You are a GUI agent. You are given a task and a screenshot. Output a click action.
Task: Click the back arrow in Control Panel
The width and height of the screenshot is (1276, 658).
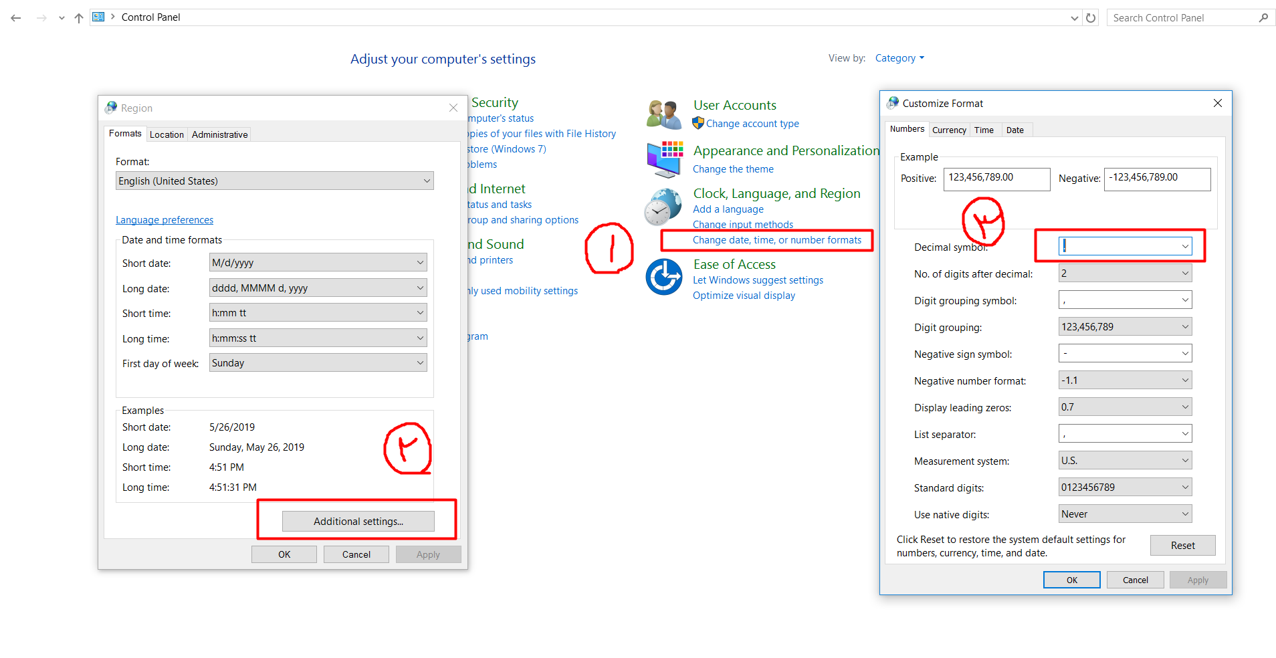tap(16, 18)
